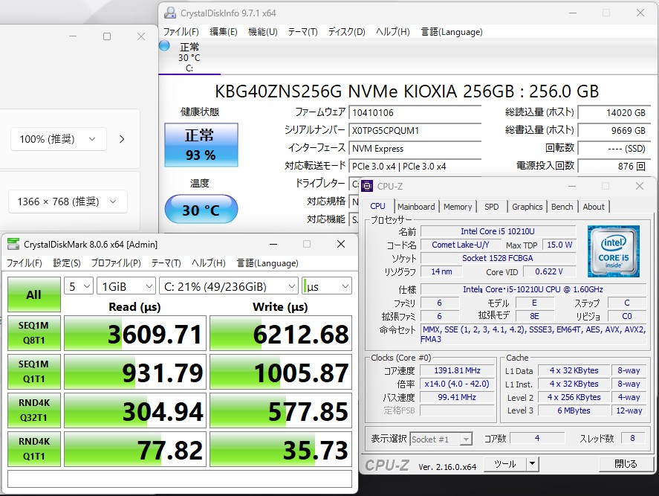The width and height of the screenshot is (659, 496).
Task: Click the right chevron beside 100% scale
Action: (x=122, y=139)
